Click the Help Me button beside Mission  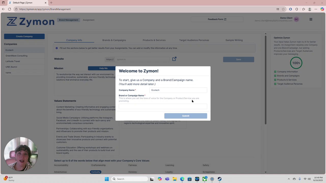coord(103,68)
